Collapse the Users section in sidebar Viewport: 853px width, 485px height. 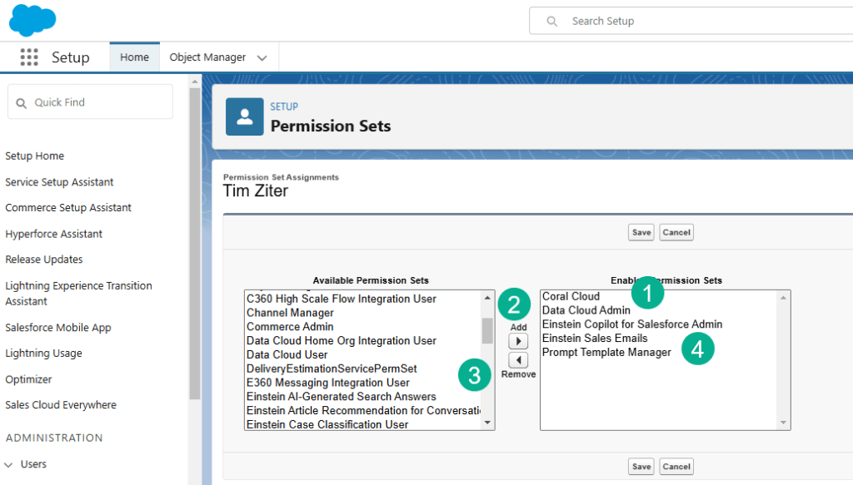(9, 464)
